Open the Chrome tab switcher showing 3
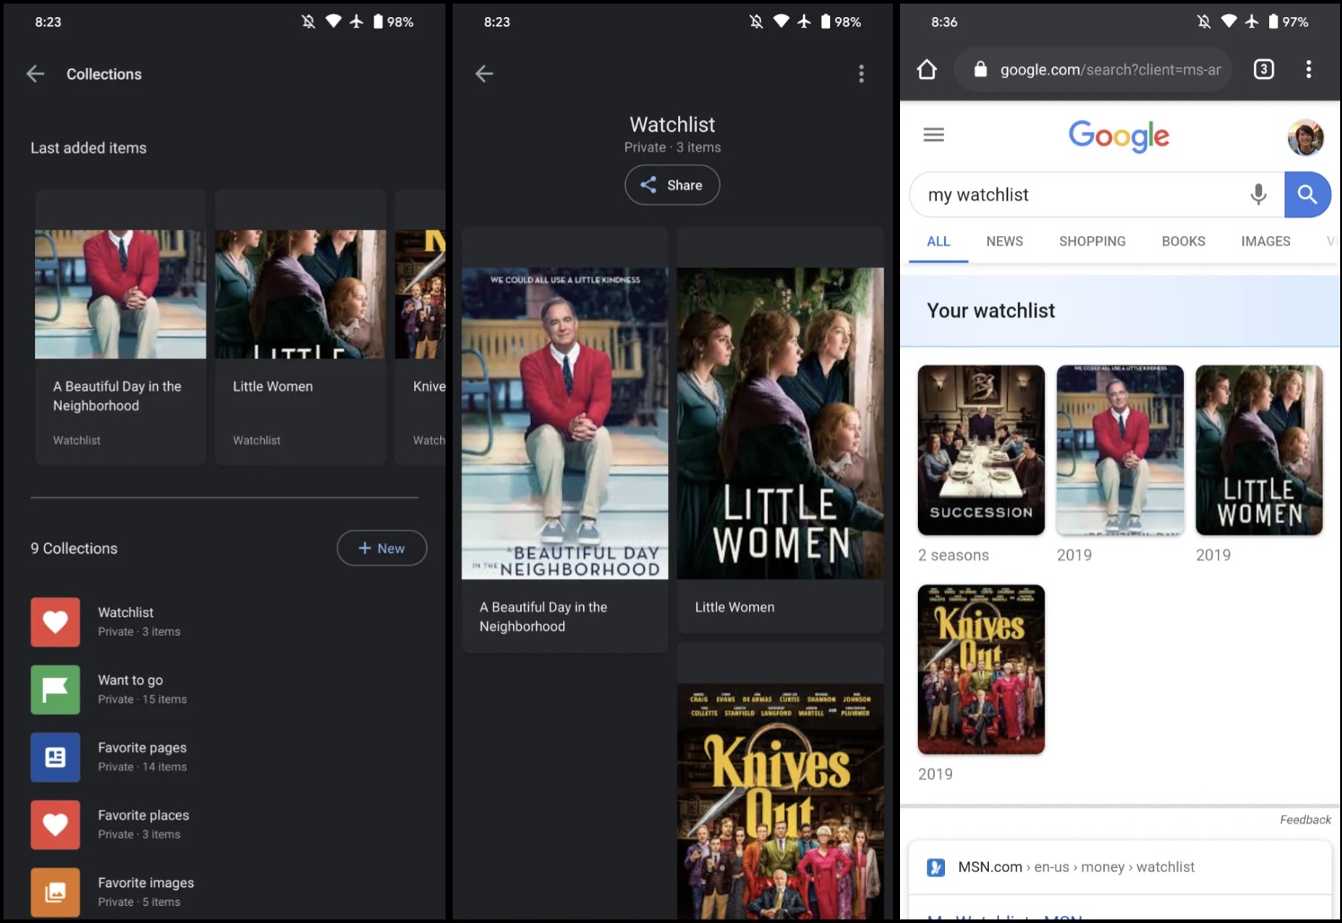 [x=1264, y=69]
